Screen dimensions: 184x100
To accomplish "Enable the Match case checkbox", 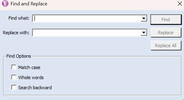I will (14, 67).
